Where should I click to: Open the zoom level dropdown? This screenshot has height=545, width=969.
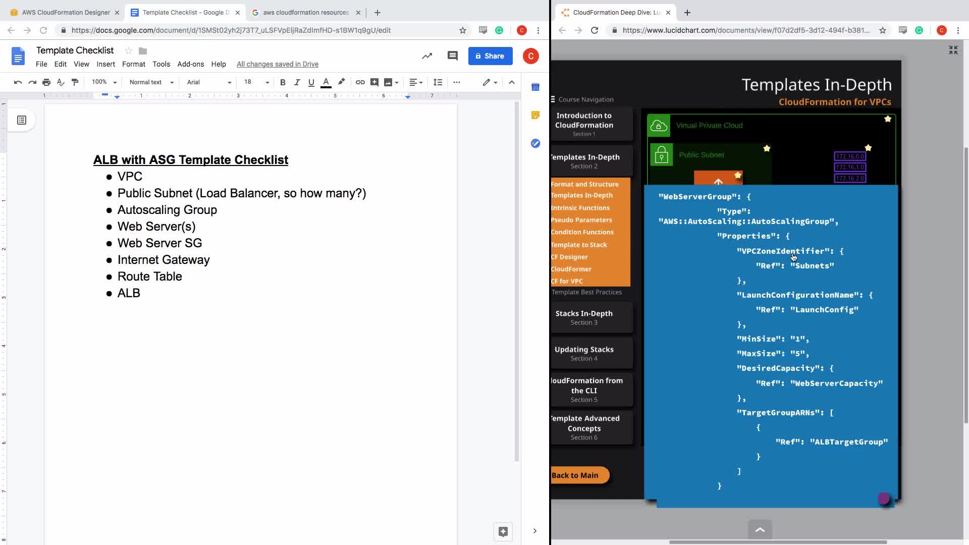click(104, 82)
